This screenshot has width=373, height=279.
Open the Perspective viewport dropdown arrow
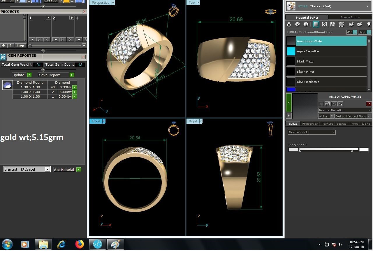pyautogui.click(x=113, y=3)
